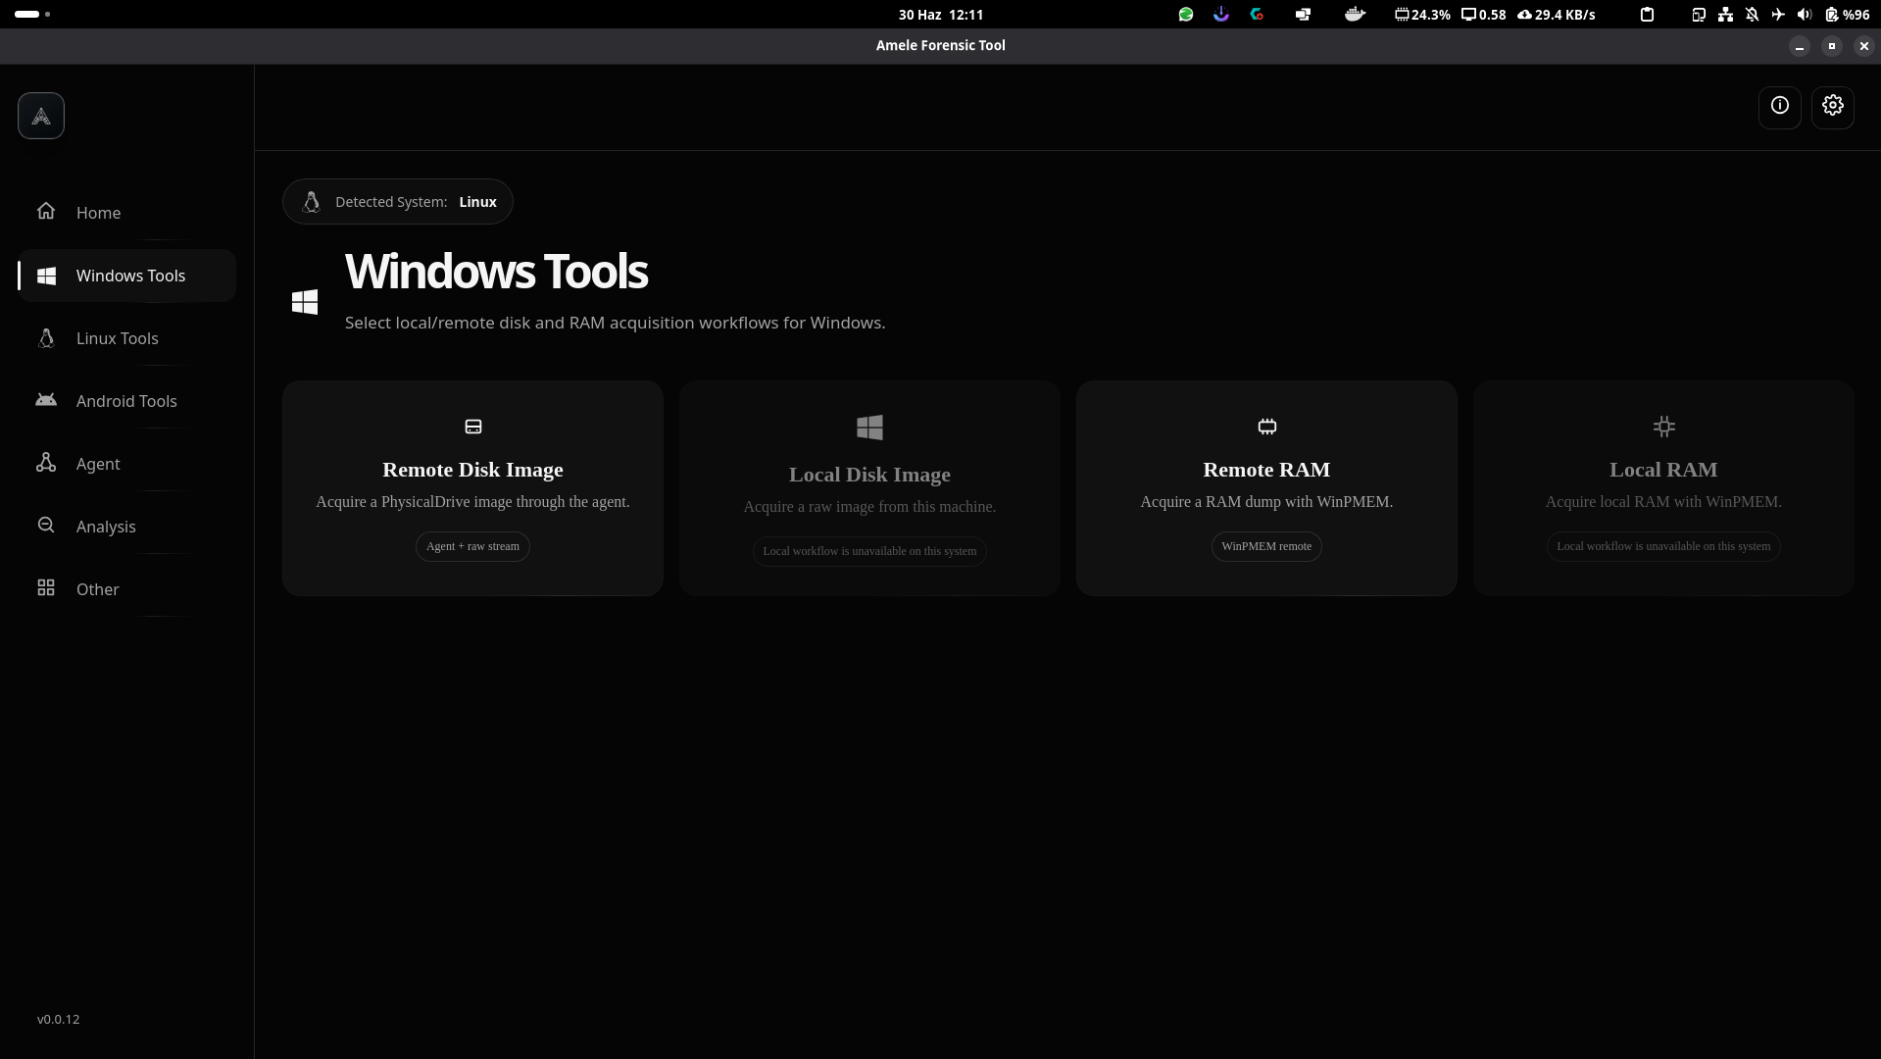The height and width of the screenshot is (1059, 1881).
Task: Click the green chat tray icon
Action: pyautogui.click(x=1186, y=15)
